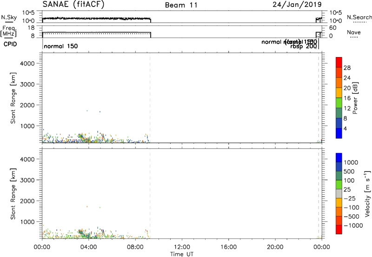Select the N.Sky legend label
372x257 pixels.
pyautogui.click(x=9, y=17)
